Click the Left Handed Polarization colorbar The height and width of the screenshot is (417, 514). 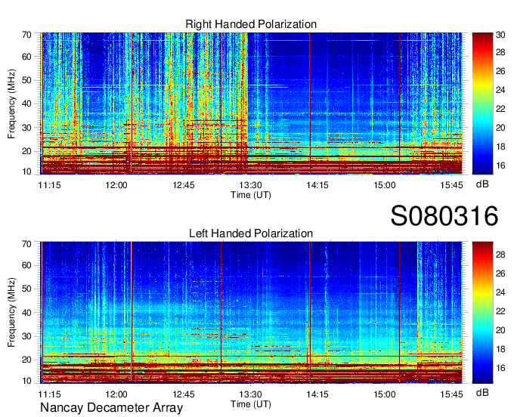(482, 313)
